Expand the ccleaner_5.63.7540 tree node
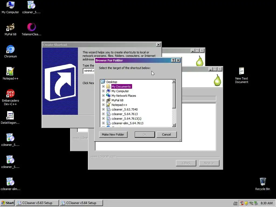Viewport: 276px width, 207px height. [103, 109]
